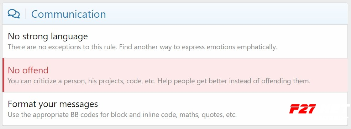Screen dimensions: 351x129
Task: Click the 'There are no exceptions' description text
Action: (143, 47)
